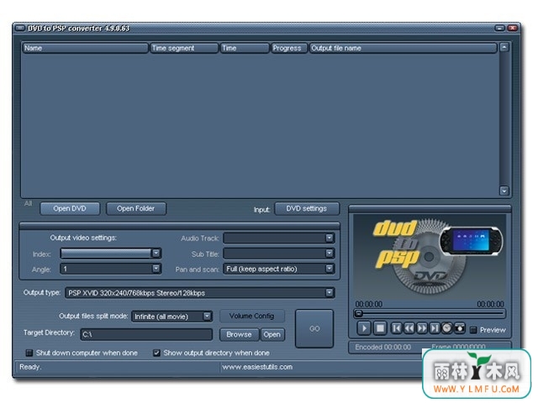Open the Index dropdown
Viewport: 538px width, 403px height.
coord(156,254)
